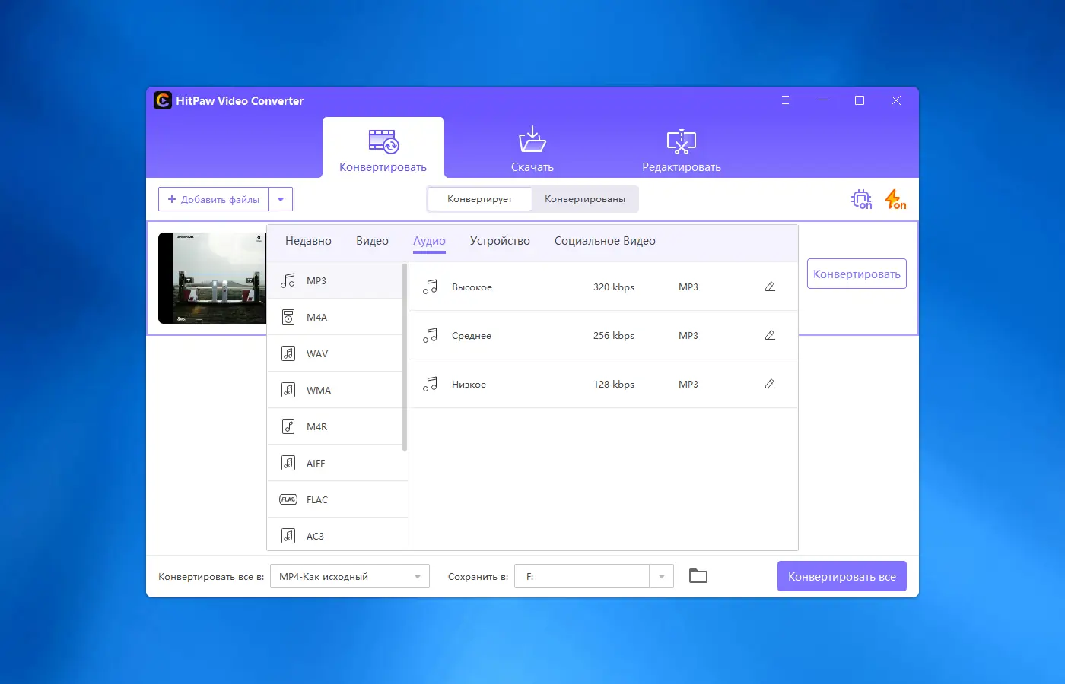Open the Recent format category (Недавно)
Viewport: 1065px width, 684px height.
click(308, 241)
